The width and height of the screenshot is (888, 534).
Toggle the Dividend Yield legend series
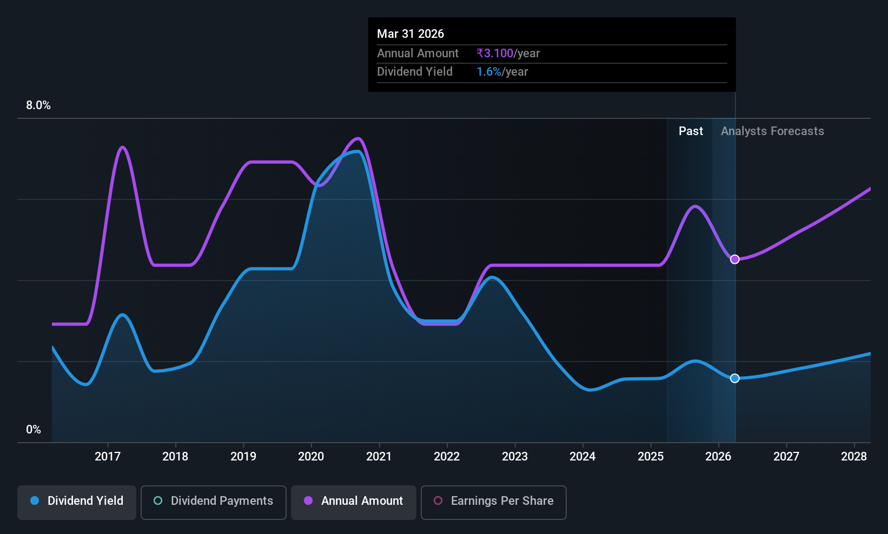click(x=77, y=502)
